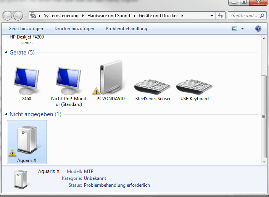
Task: Click the PCVONDAVID name label
Action: [x=111, y=99]
